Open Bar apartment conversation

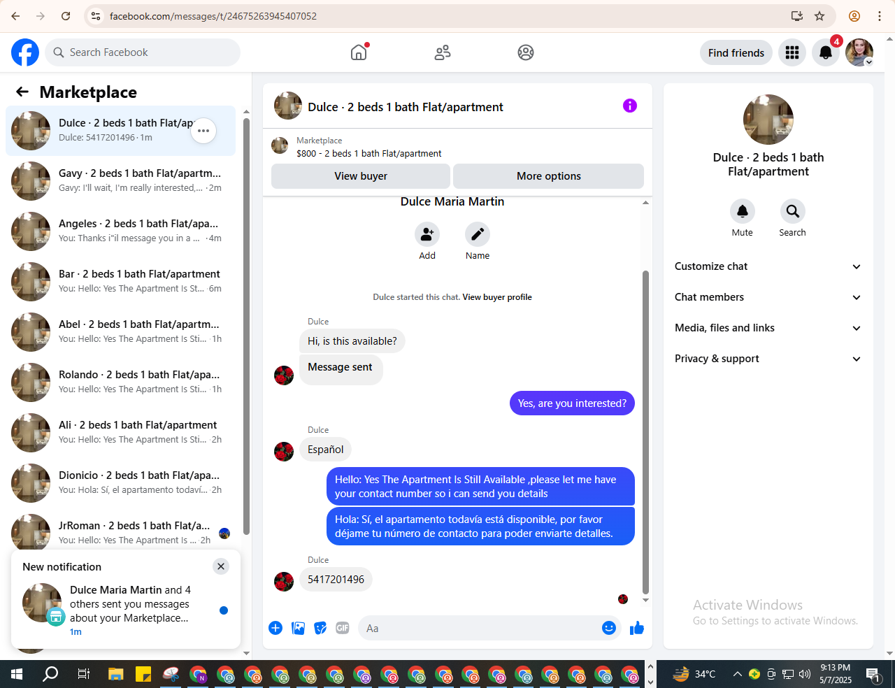pos(120,282)
